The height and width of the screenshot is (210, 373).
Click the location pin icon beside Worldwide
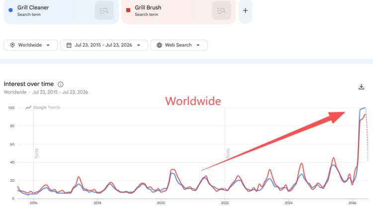click(12, 45)
